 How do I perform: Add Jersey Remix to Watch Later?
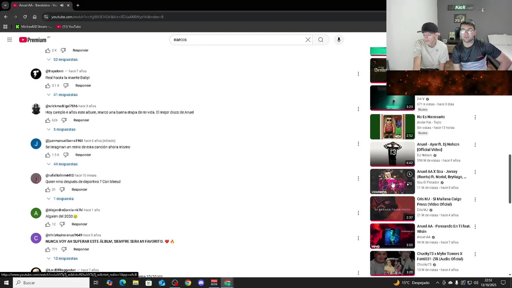410,174
